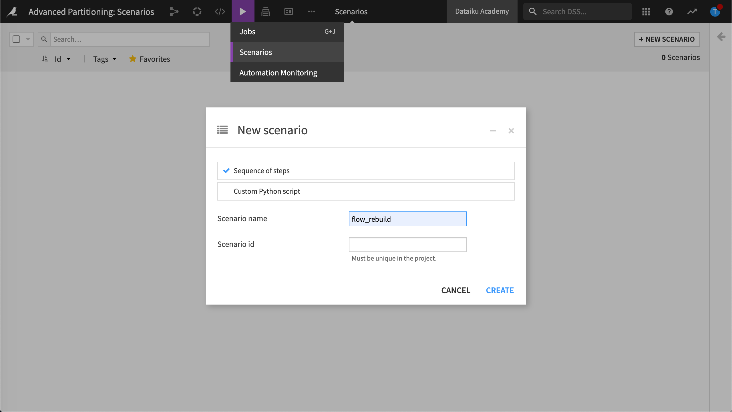Viewport: 732px width, 412px height.
Task: Click the Scenarios navigation tab
Action: click(351, 11)
